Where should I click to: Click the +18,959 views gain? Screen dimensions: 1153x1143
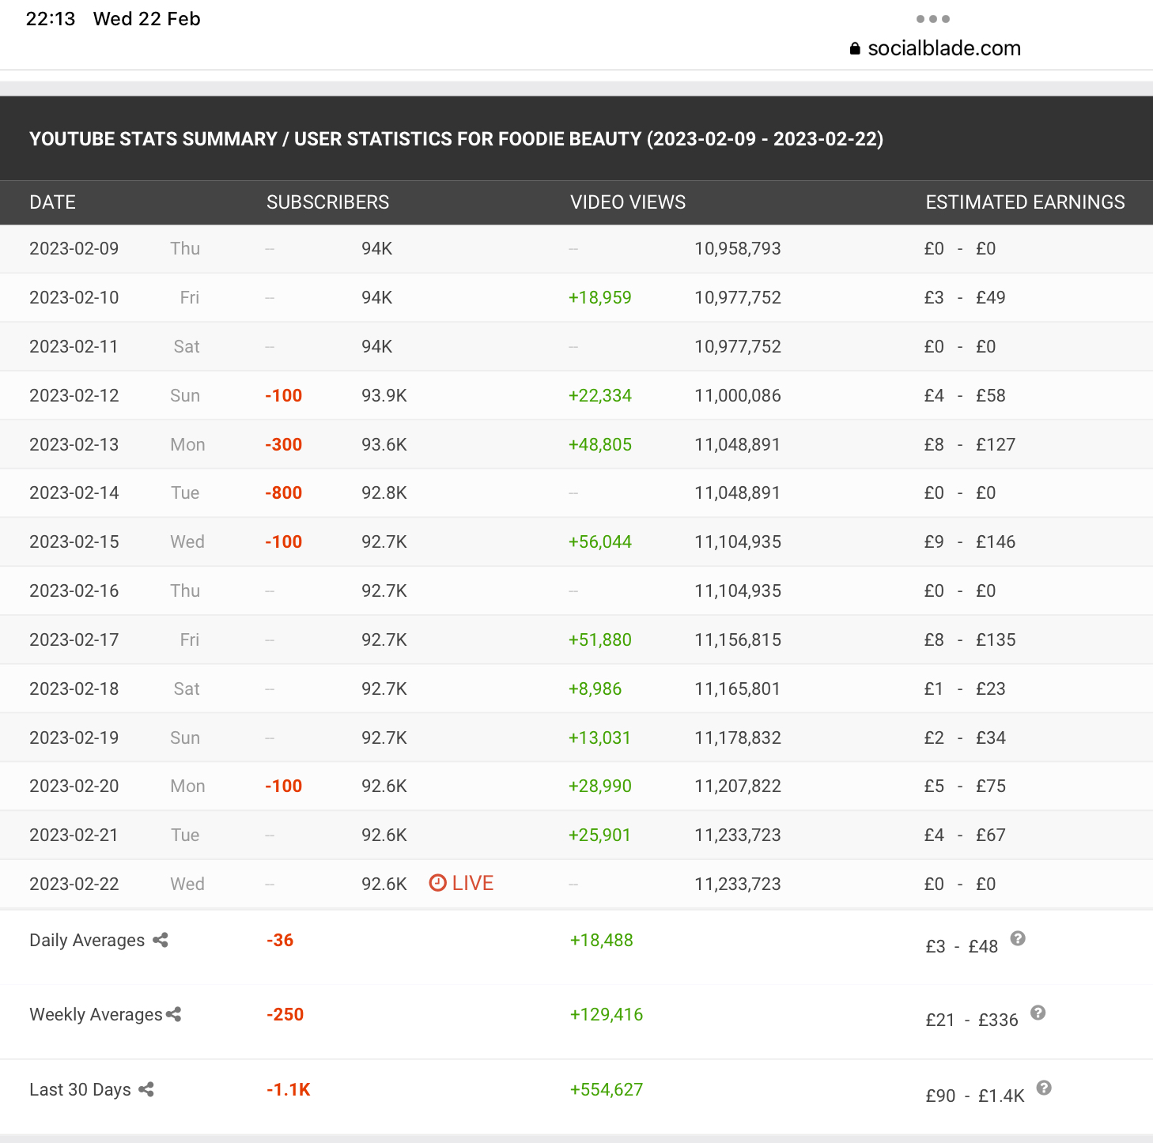[x=600, y=297]
